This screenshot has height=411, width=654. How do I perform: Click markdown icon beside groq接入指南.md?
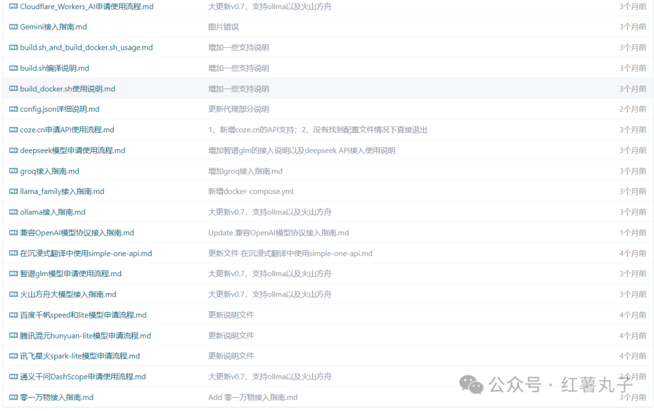click(13, 171)
